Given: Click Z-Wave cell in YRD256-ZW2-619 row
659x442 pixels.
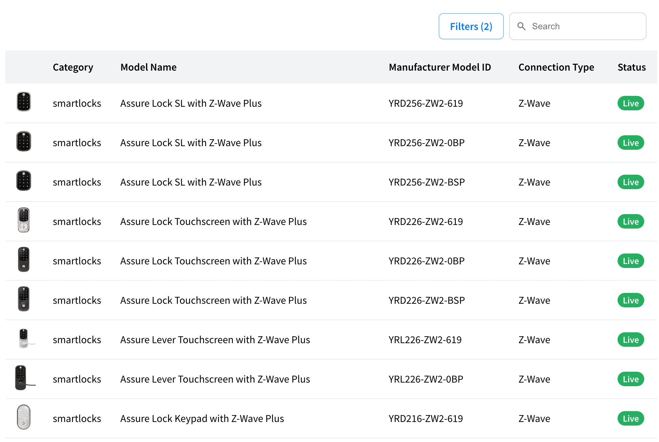Looking at the screenshot, I should [534, 103].
